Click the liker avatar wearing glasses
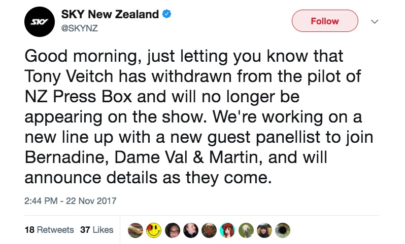The height and width of the screenshot is (244, 405). (172, 230)
